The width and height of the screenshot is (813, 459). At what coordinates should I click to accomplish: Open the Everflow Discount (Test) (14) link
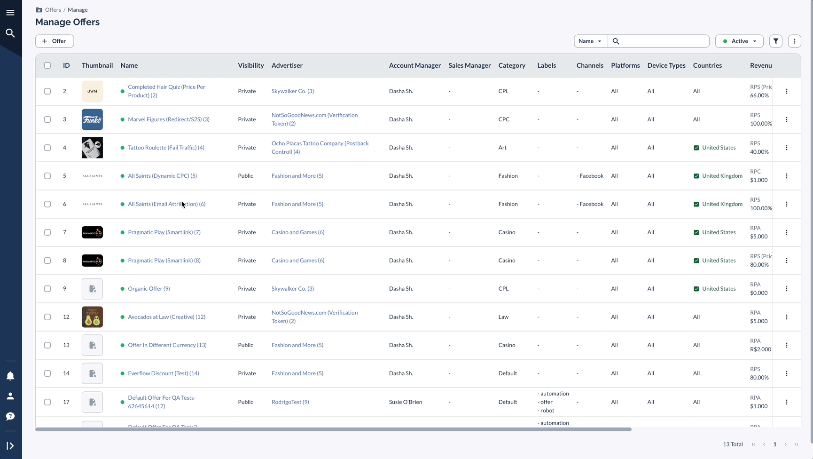click(164, 373)
